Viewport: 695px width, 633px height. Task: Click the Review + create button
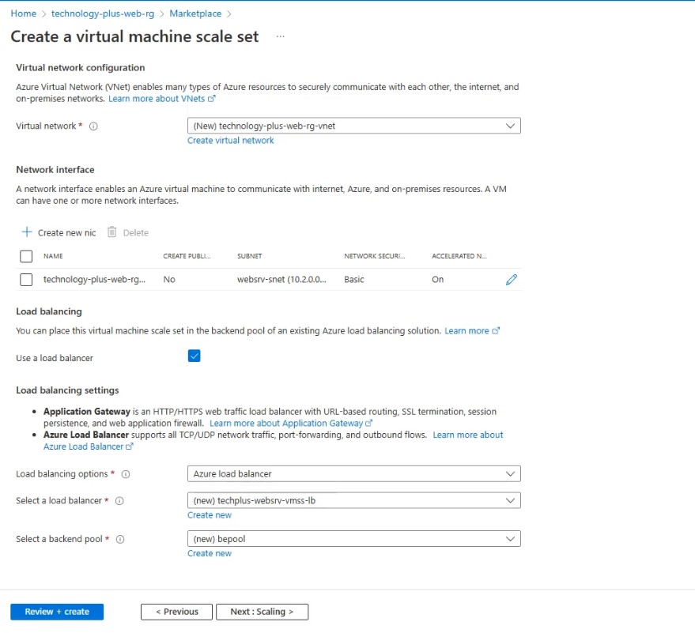click(x=57, y=612)
